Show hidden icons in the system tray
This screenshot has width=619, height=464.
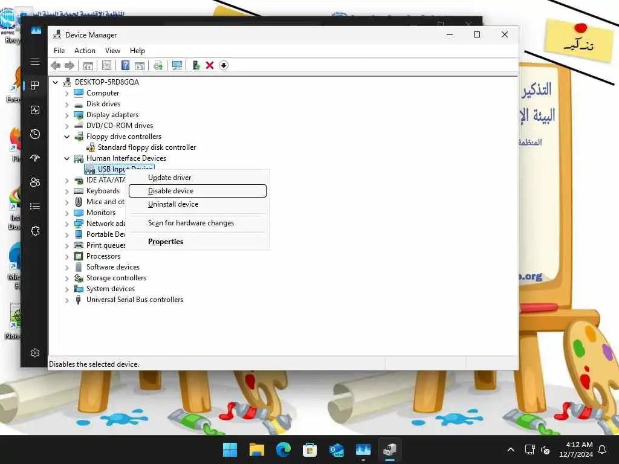pos(510,449)
